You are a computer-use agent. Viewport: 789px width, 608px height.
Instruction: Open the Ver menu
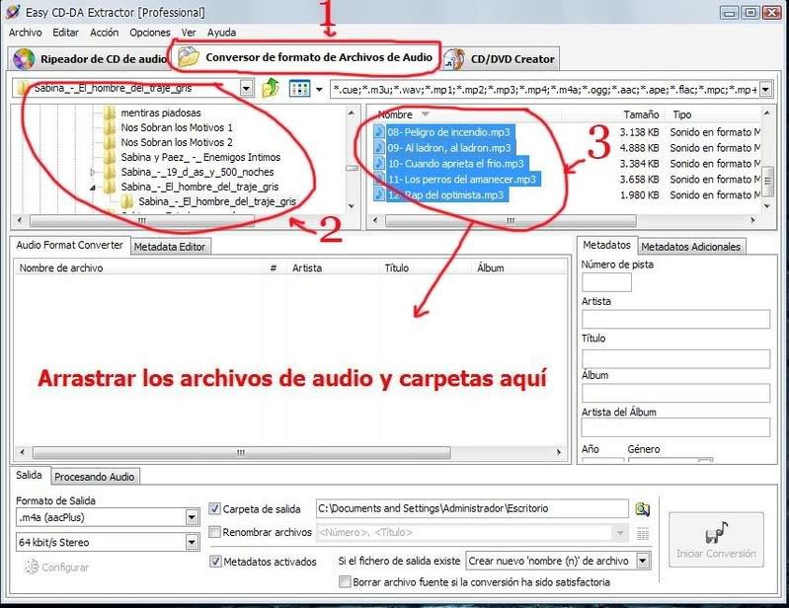point(189,33)
